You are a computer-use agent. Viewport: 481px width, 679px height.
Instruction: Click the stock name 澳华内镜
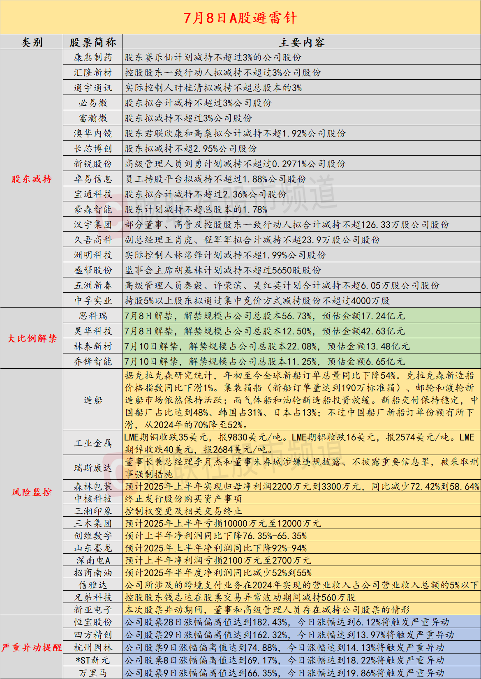(x=93, y=134)
